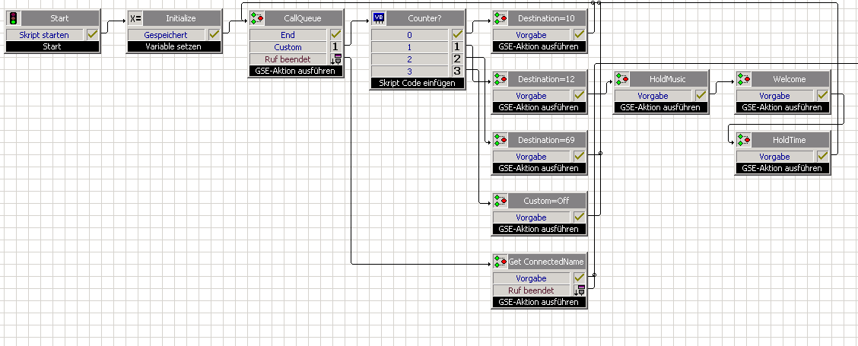Viewport: 858px width, 346px height.
Task: Click the icon on Destination=10 block
Action: [500, 17]
